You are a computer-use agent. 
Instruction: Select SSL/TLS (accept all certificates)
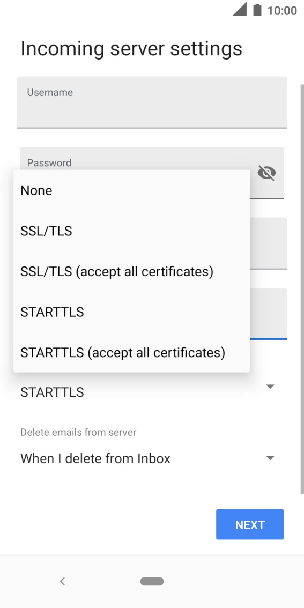[131, 272]
